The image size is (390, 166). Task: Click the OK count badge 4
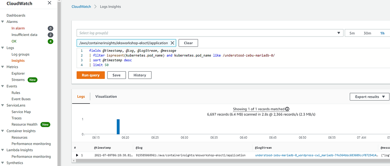[51, 41]
